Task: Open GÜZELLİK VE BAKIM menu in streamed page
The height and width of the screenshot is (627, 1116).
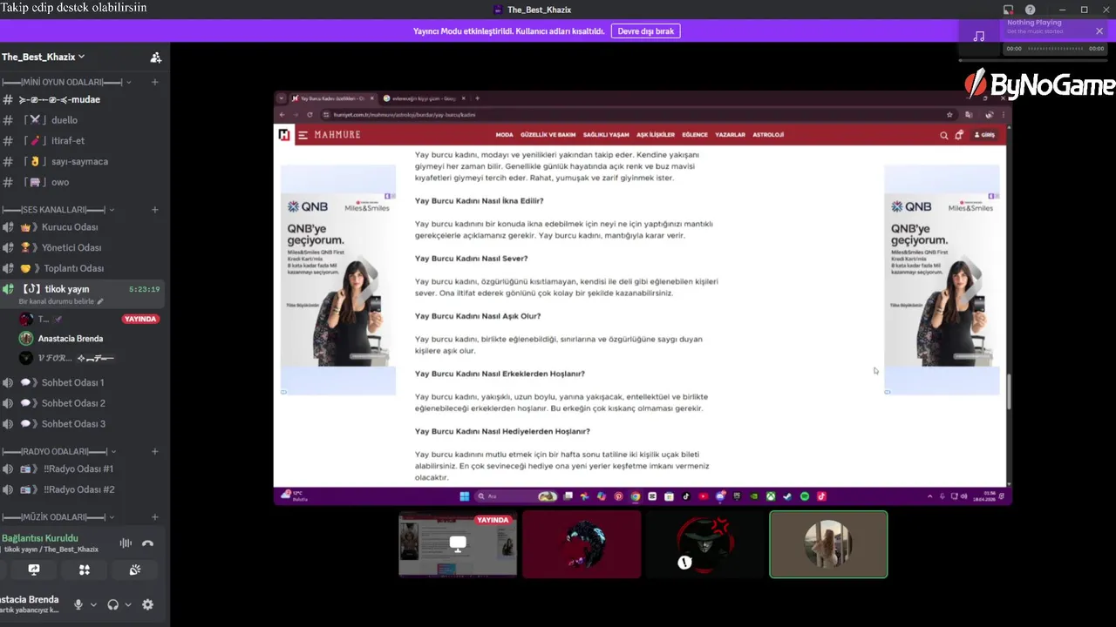Action: (x=548, y=135)
